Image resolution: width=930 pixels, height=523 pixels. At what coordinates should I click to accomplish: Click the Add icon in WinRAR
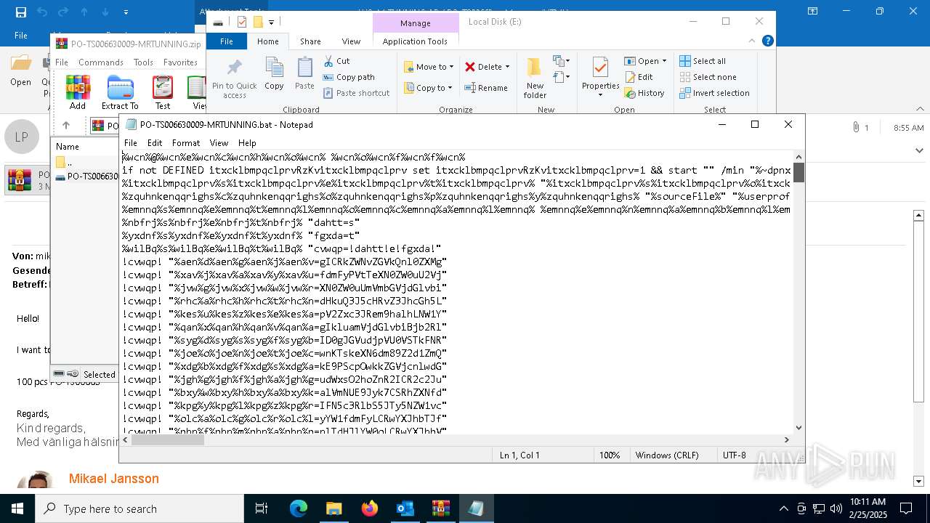tap(78, 92)
